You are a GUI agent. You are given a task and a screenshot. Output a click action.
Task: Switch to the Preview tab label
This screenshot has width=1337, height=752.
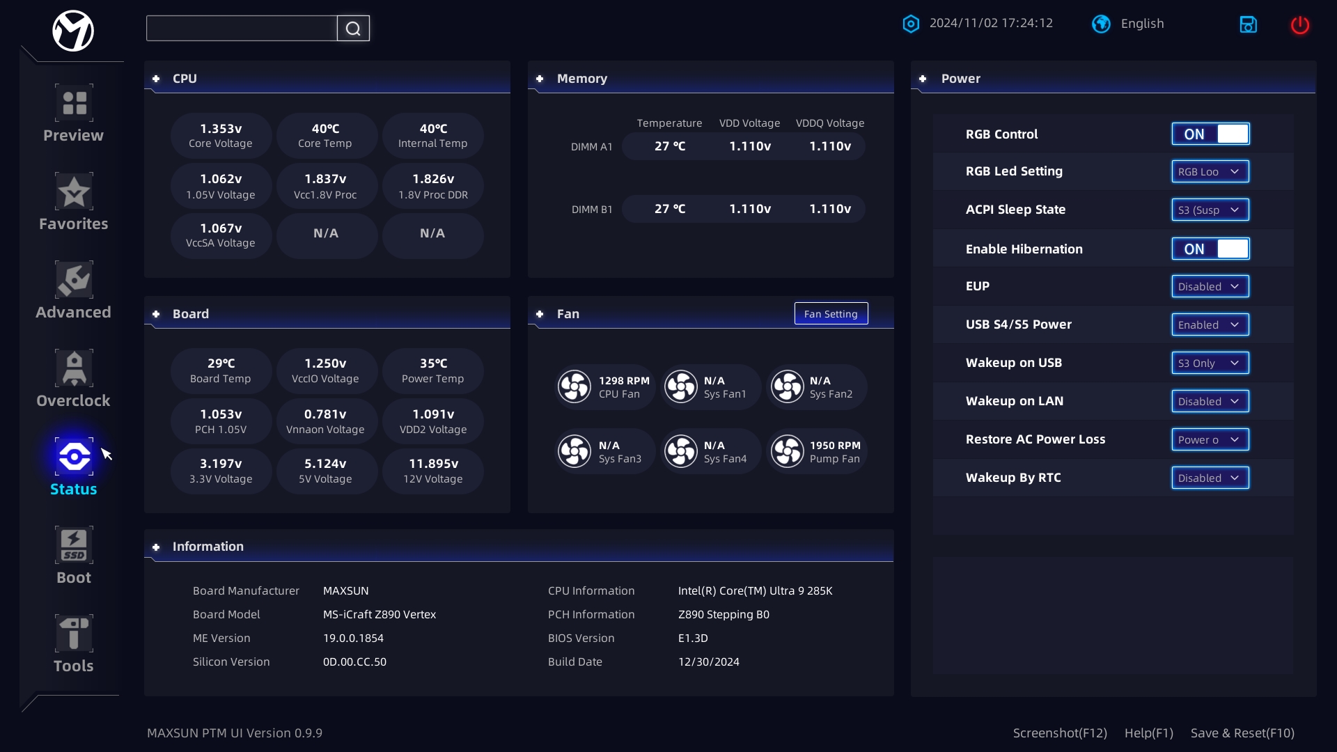coord(73,136)
